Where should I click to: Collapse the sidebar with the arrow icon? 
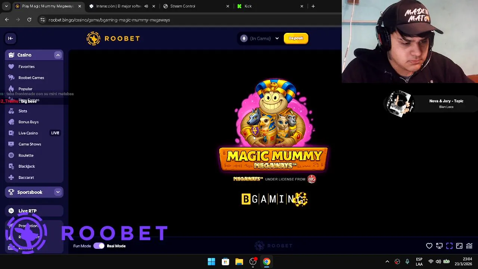click(10, 38)
